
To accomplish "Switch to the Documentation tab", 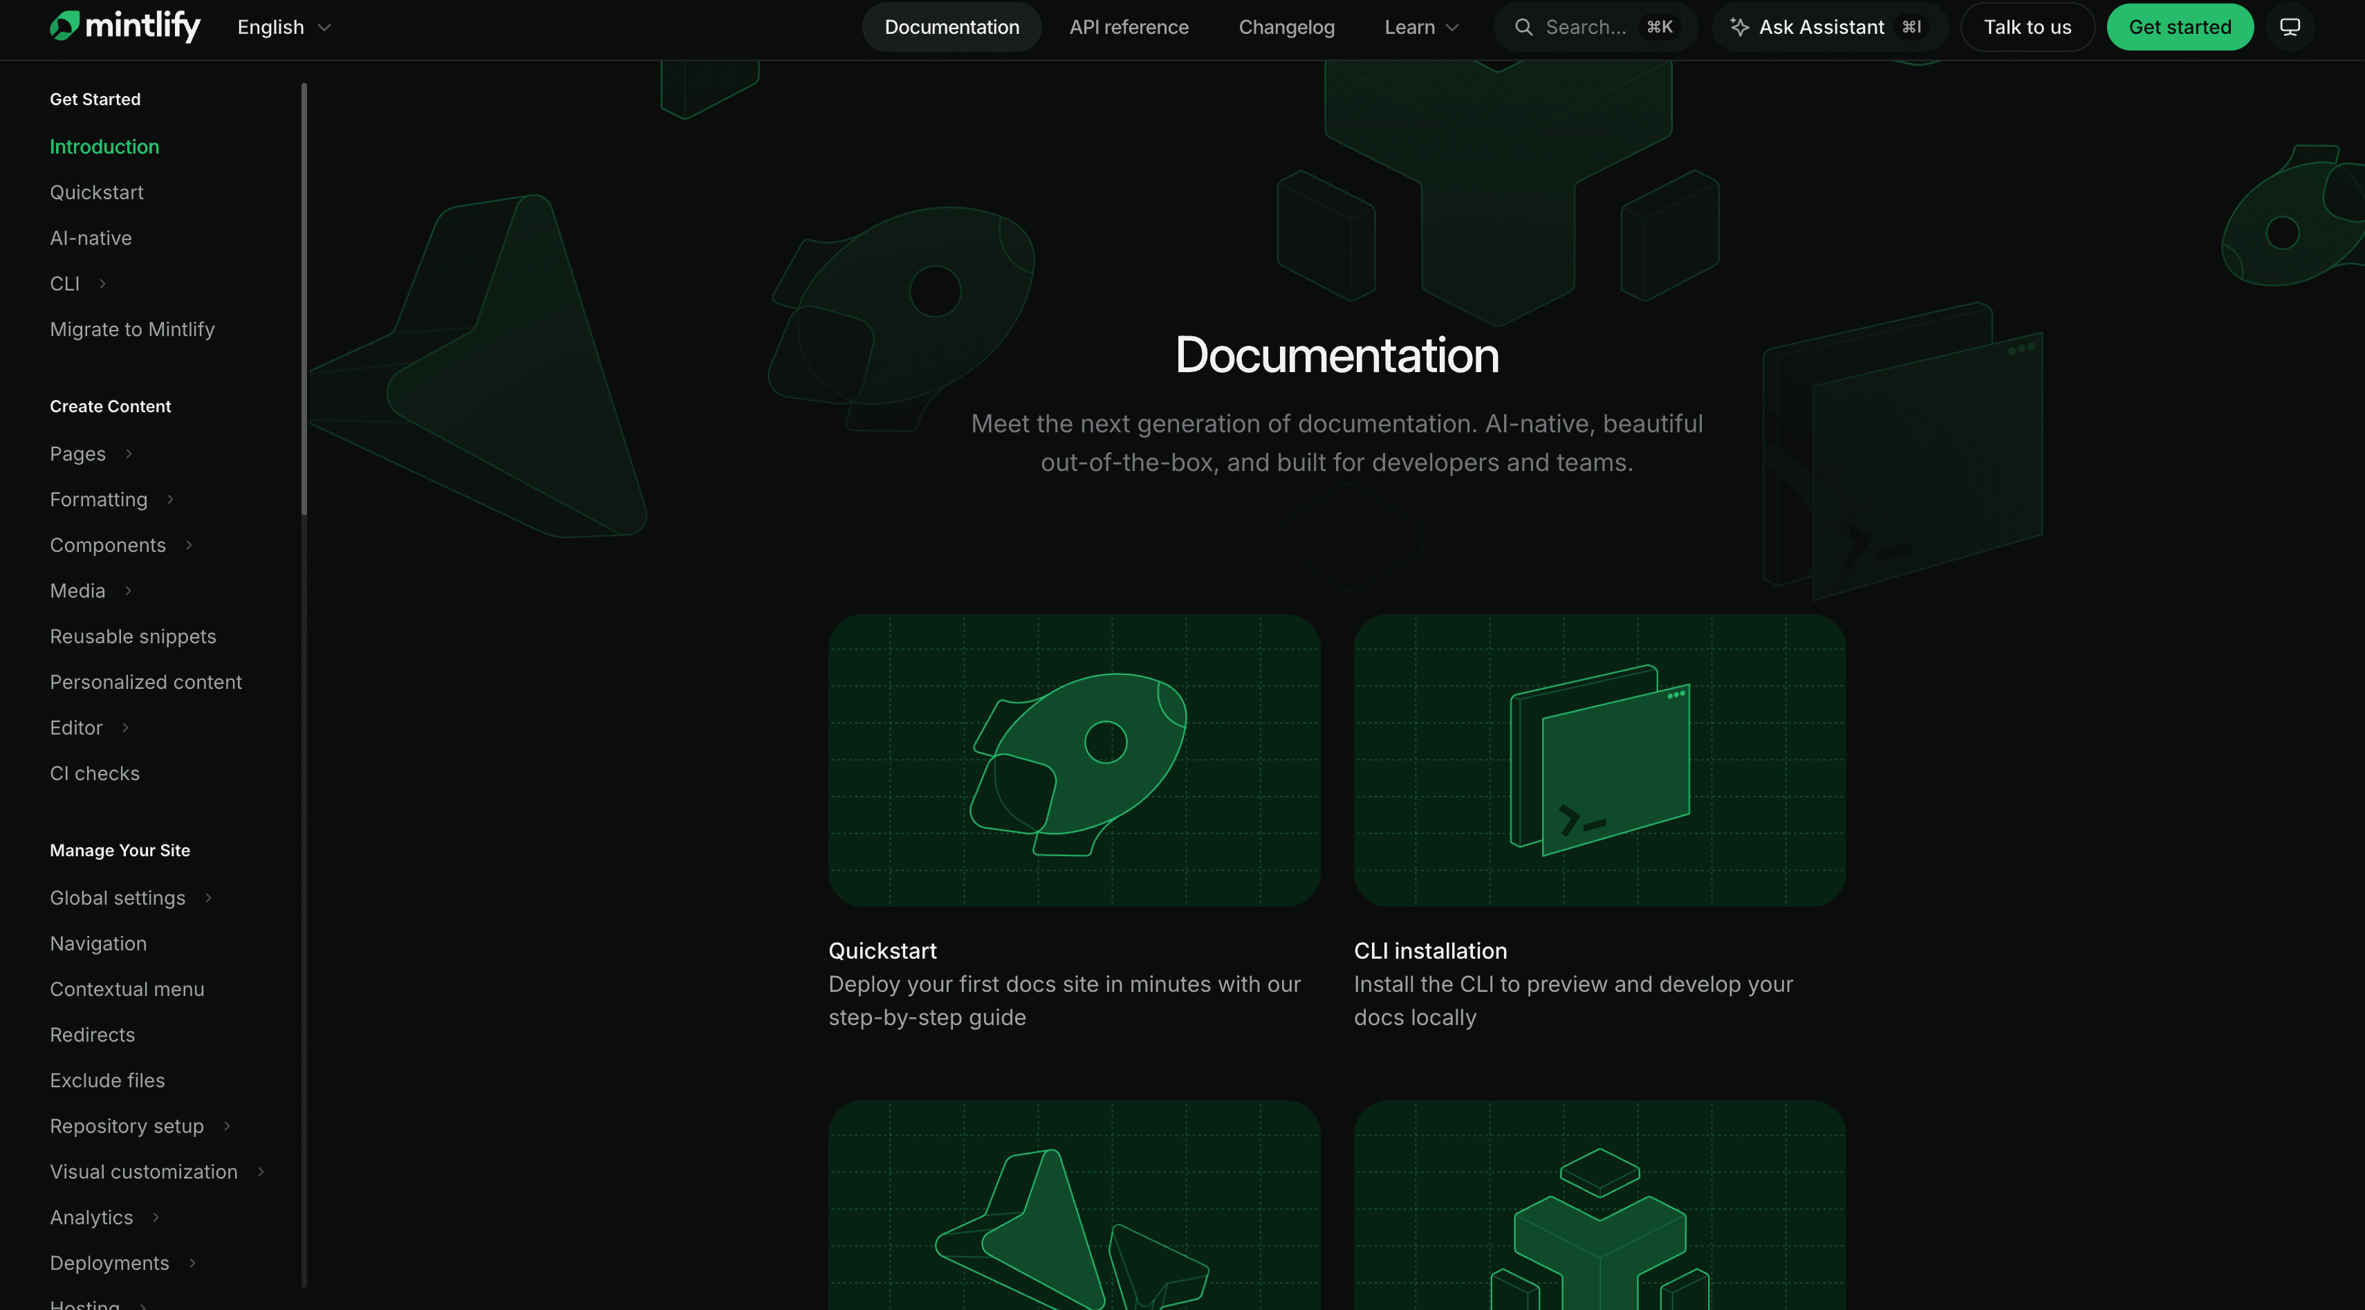I will pyautogui.click(x=951, y=28).
